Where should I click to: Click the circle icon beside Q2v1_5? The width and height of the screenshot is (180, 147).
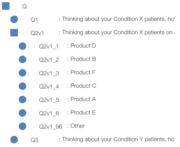point(22,99)
